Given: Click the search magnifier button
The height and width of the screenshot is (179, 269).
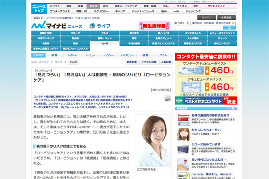Looking at the screenshot, I should [230, 27].
